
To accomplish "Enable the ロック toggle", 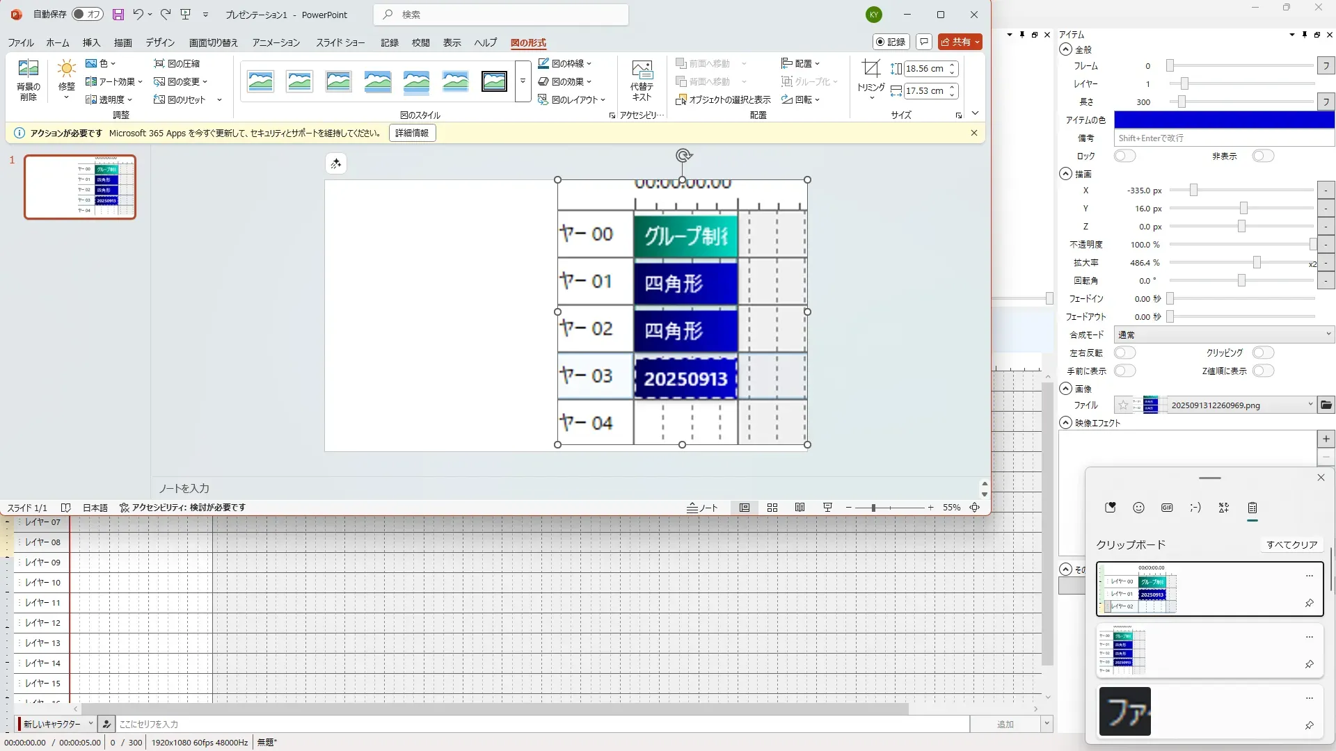I will [1124, 156].
